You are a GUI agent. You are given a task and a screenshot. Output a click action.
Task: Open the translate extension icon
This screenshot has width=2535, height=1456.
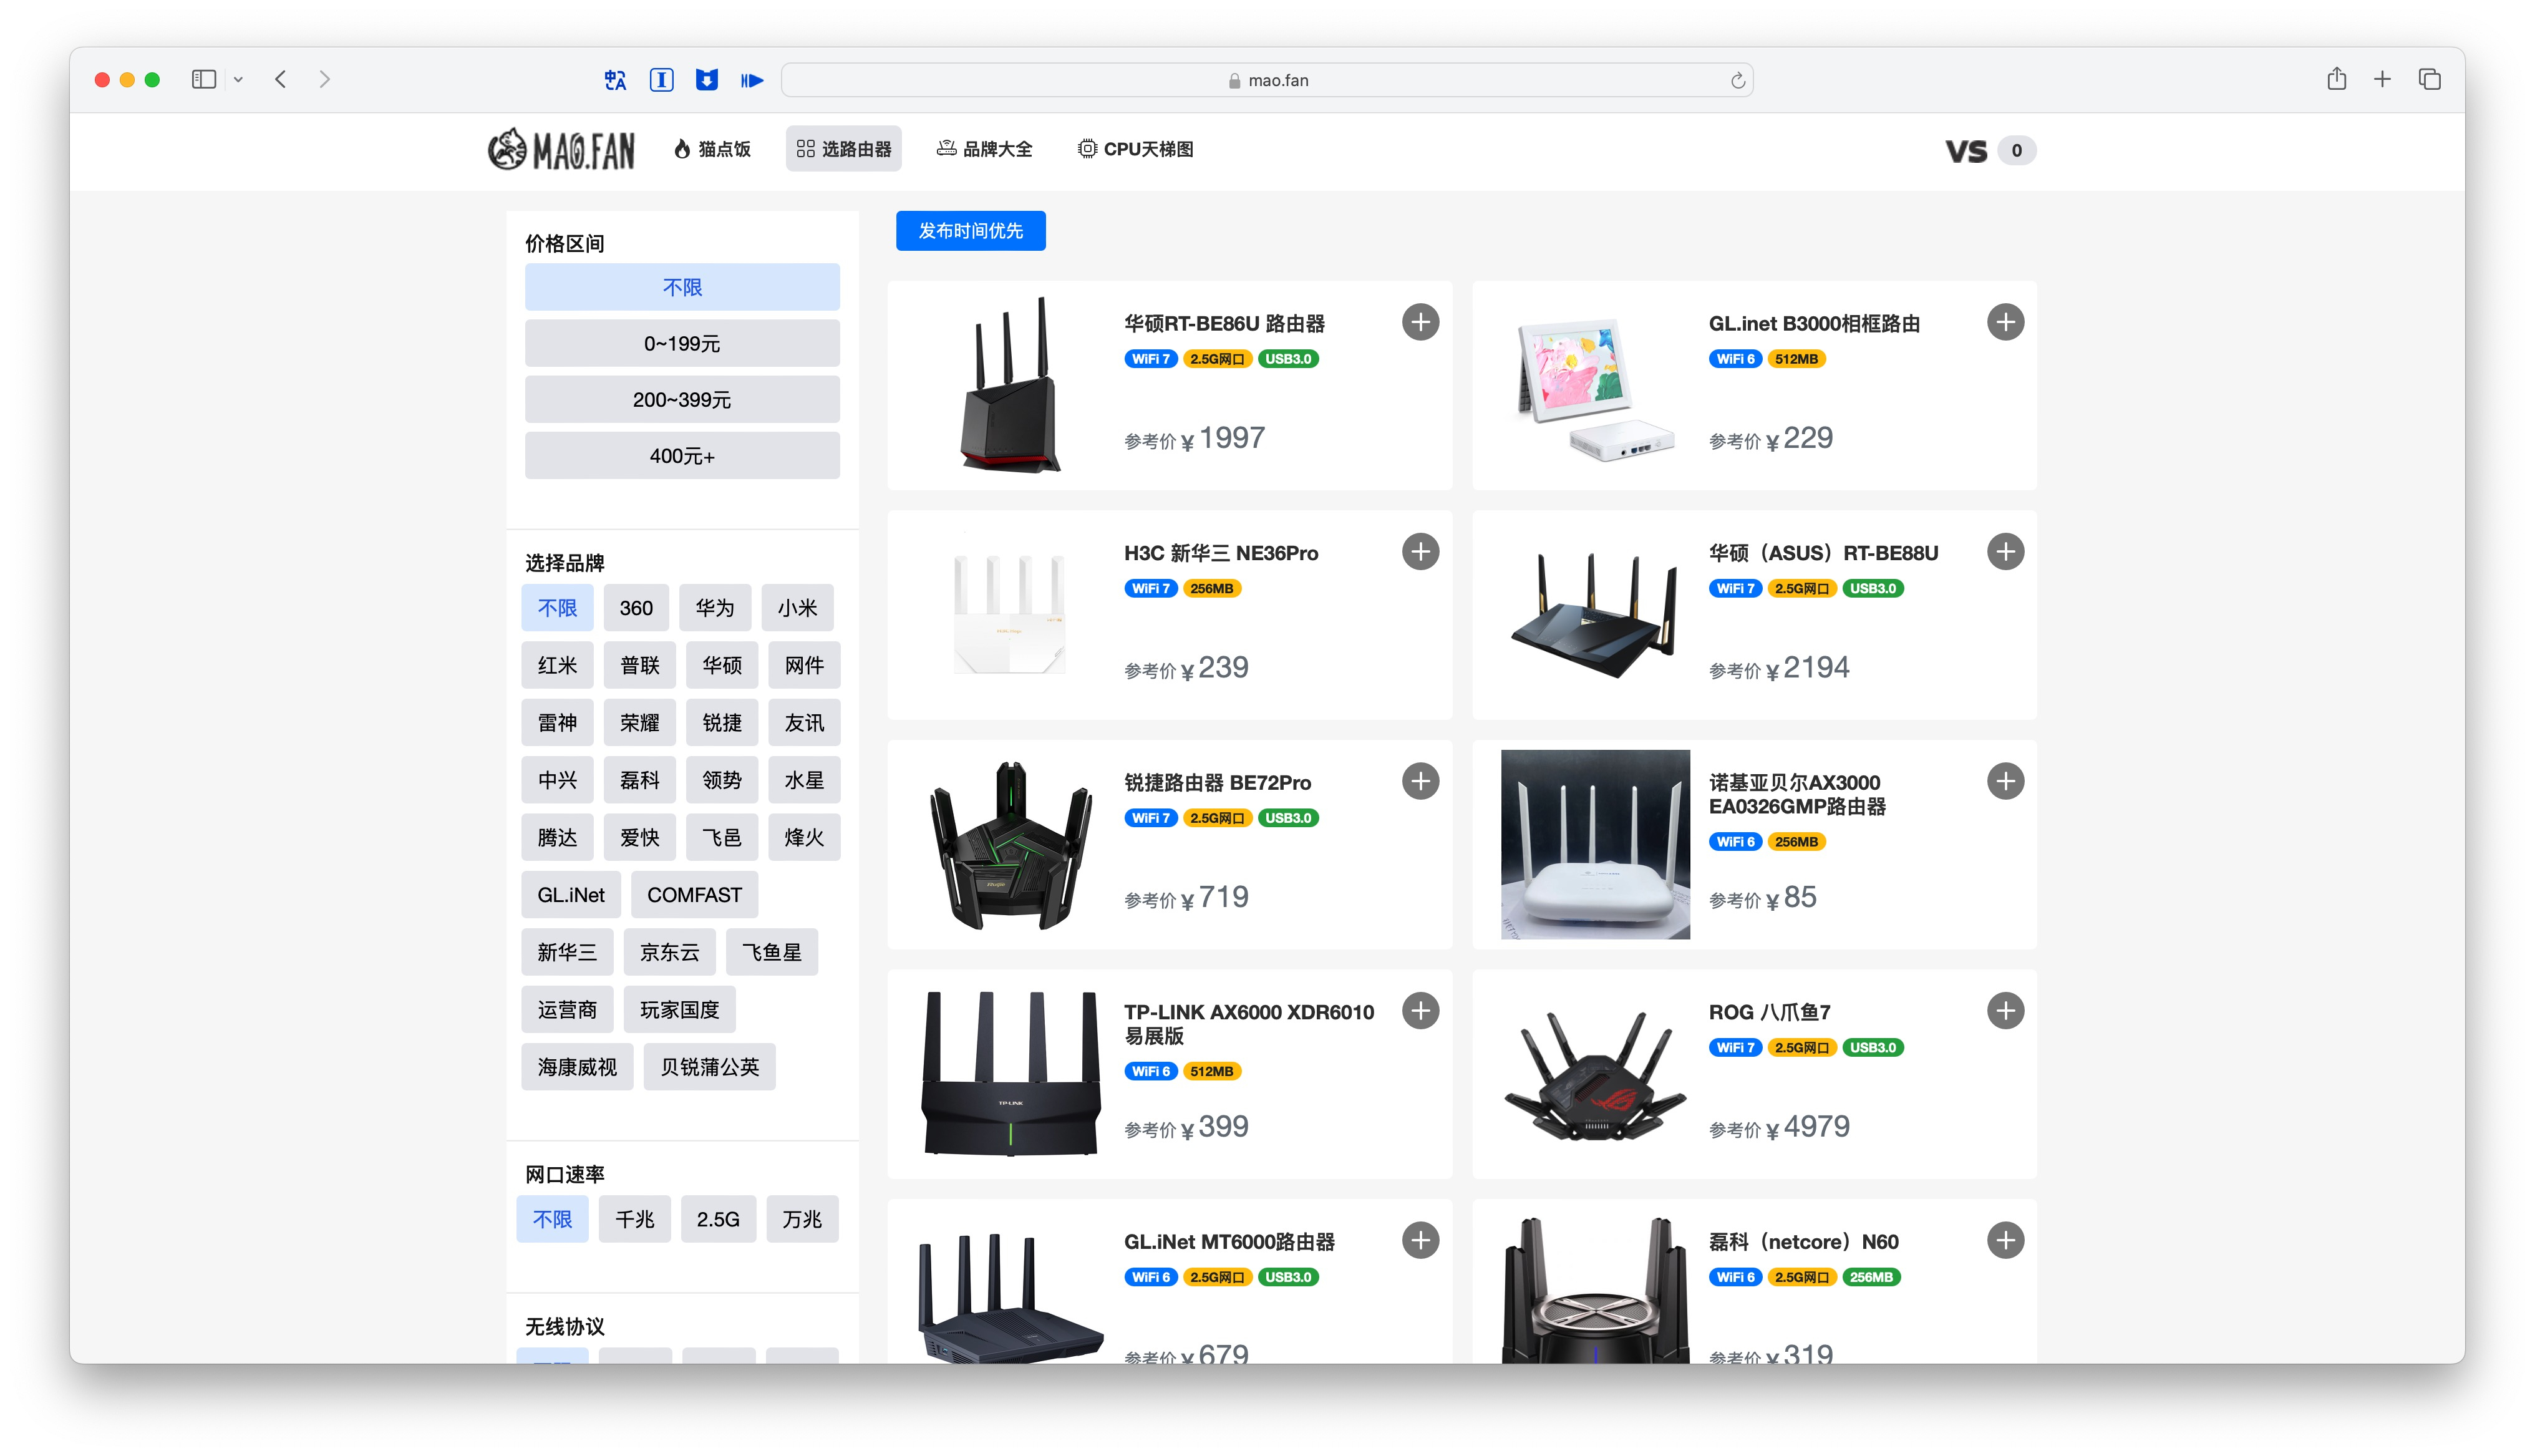616,80
